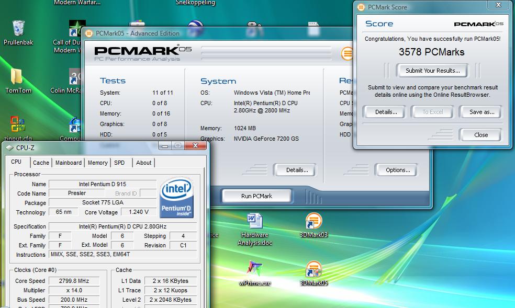Open the Mainboard tab in CPU-Z
Screen dimensions: 515x308
pyautogui.click(x=69, y=163)
